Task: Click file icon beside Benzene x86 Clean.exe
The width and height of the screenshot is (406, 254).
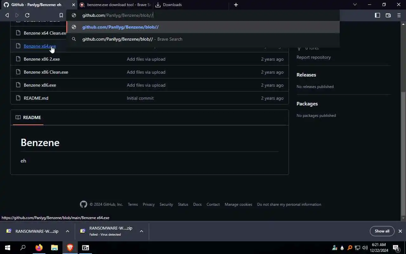Action: point(18,72)
